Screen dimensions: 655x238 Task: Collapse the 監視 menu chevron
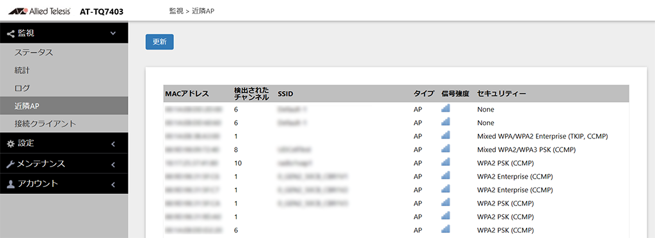pos(113,33)
